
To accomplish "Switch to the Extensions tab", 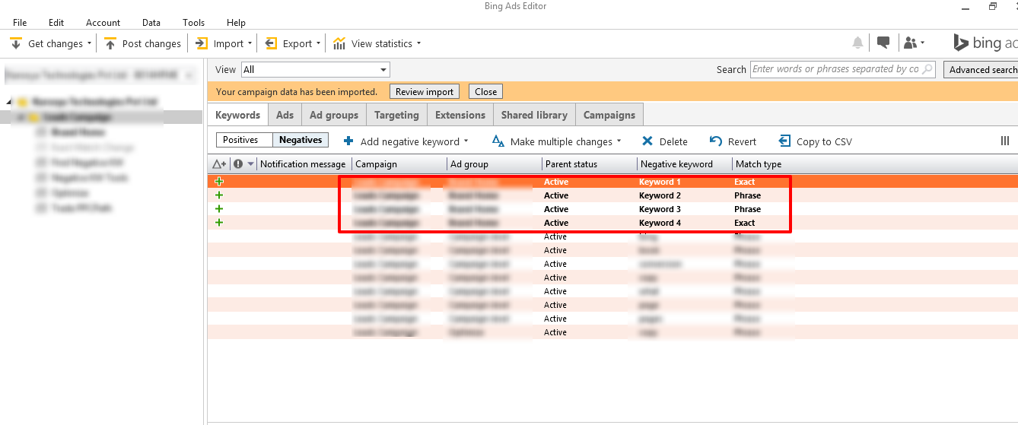I will coord(460,115).
